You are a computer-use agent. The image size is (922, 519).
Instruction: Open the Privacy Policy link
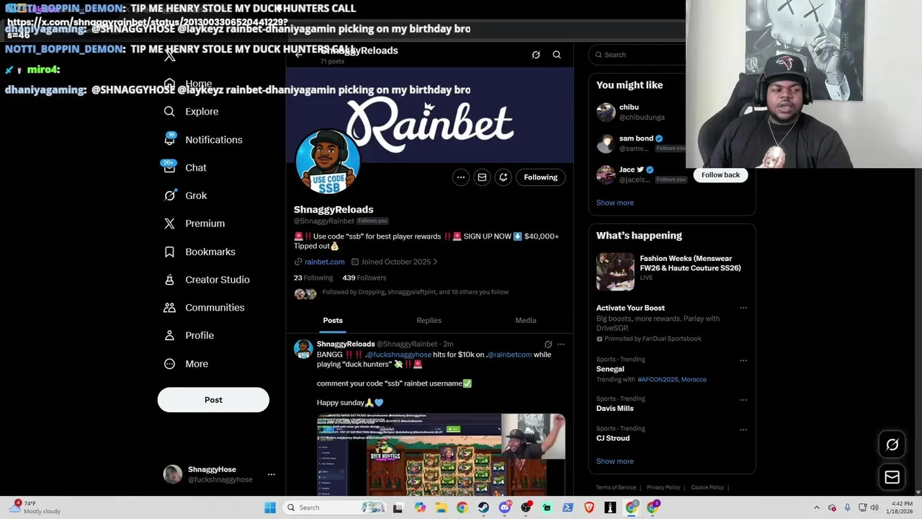663,487
